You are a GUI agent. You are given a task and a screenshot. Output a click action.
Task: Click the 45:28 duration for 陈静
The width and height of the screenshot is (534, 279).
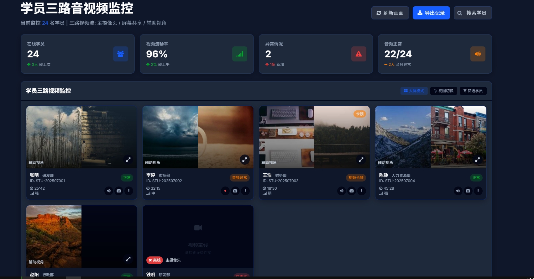click(386, 188)
